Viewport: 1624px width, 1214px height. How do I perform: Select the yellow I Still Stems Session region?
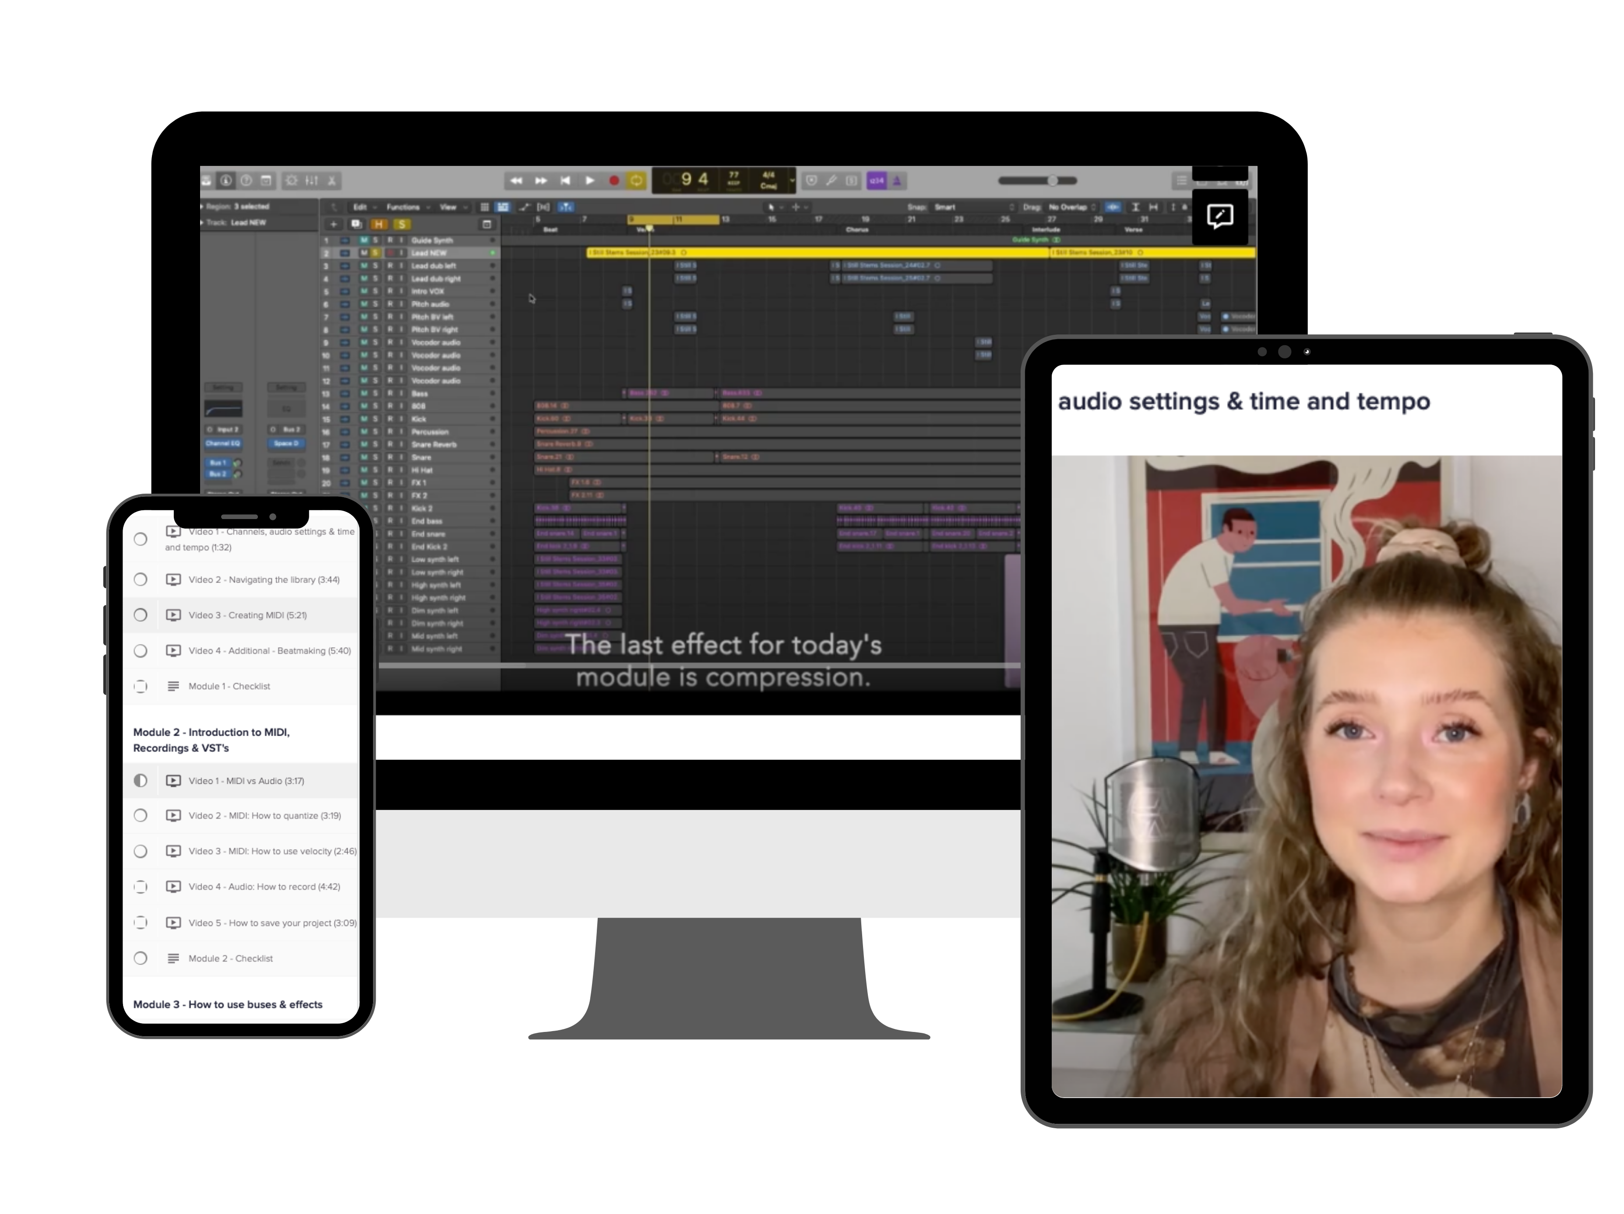pyautogui.click(x=818, y=253)
